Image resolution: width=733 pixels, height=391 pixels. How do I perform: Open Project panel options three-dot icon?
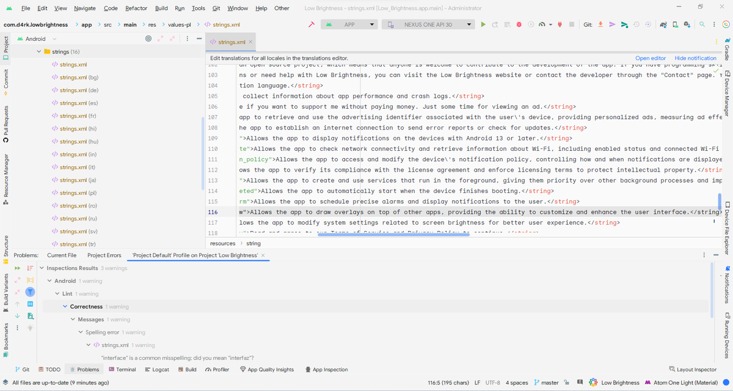[x=188, y=38]
